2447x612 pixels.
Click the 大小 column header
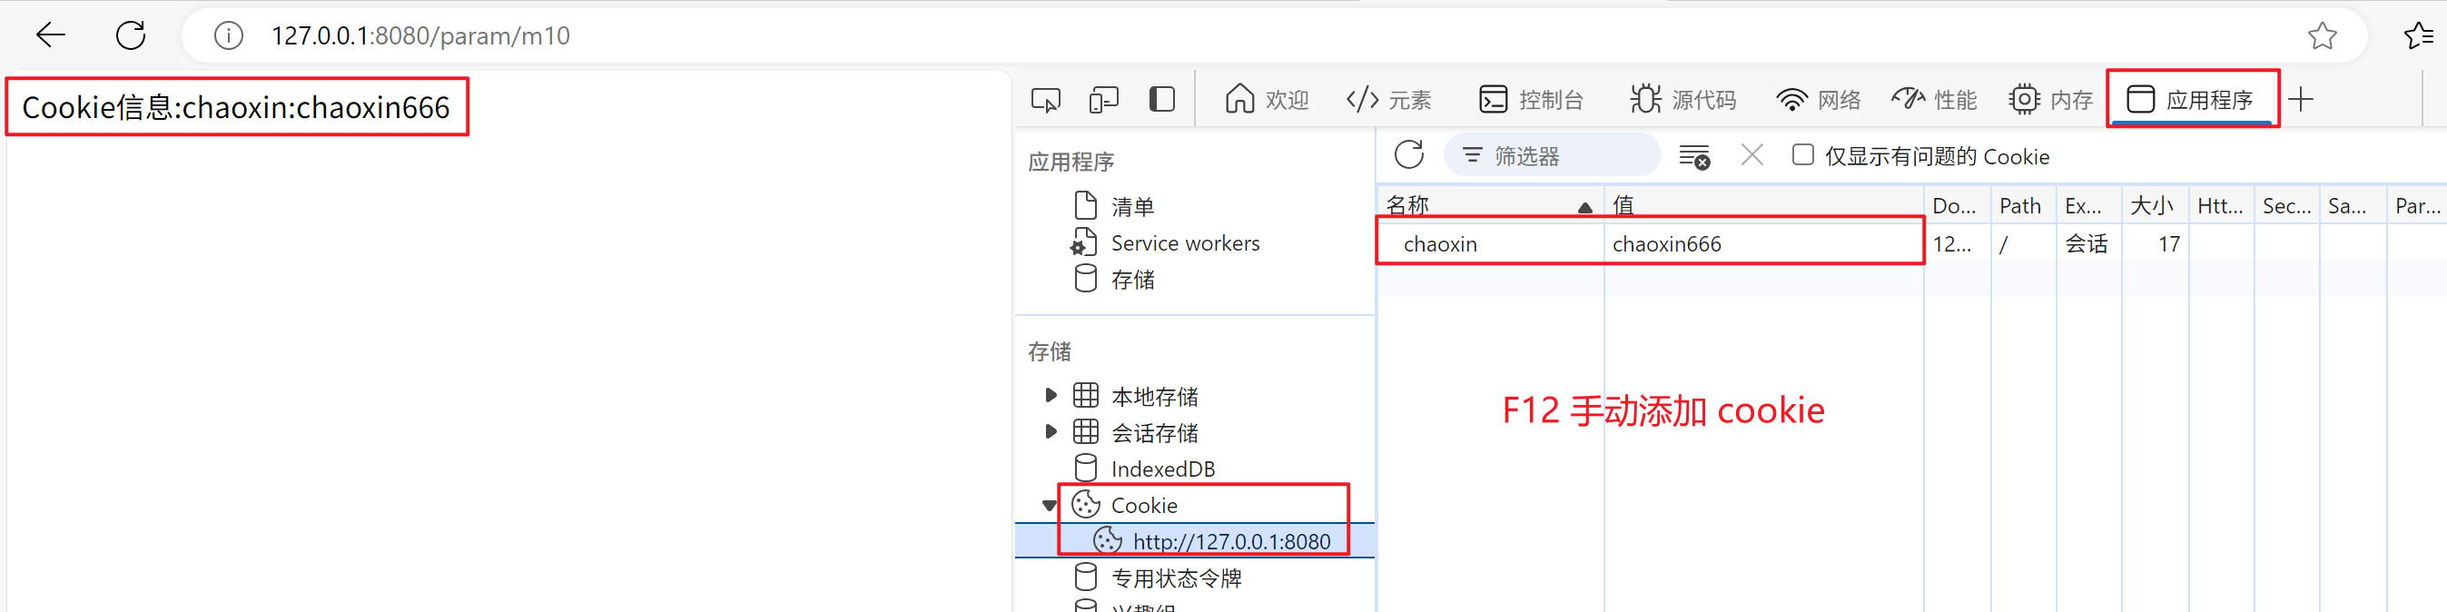2156,205
